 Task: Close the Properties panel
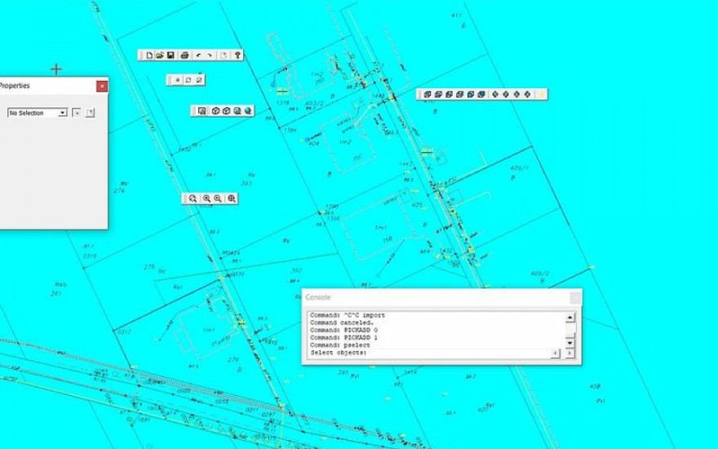(x=101, y=86)
